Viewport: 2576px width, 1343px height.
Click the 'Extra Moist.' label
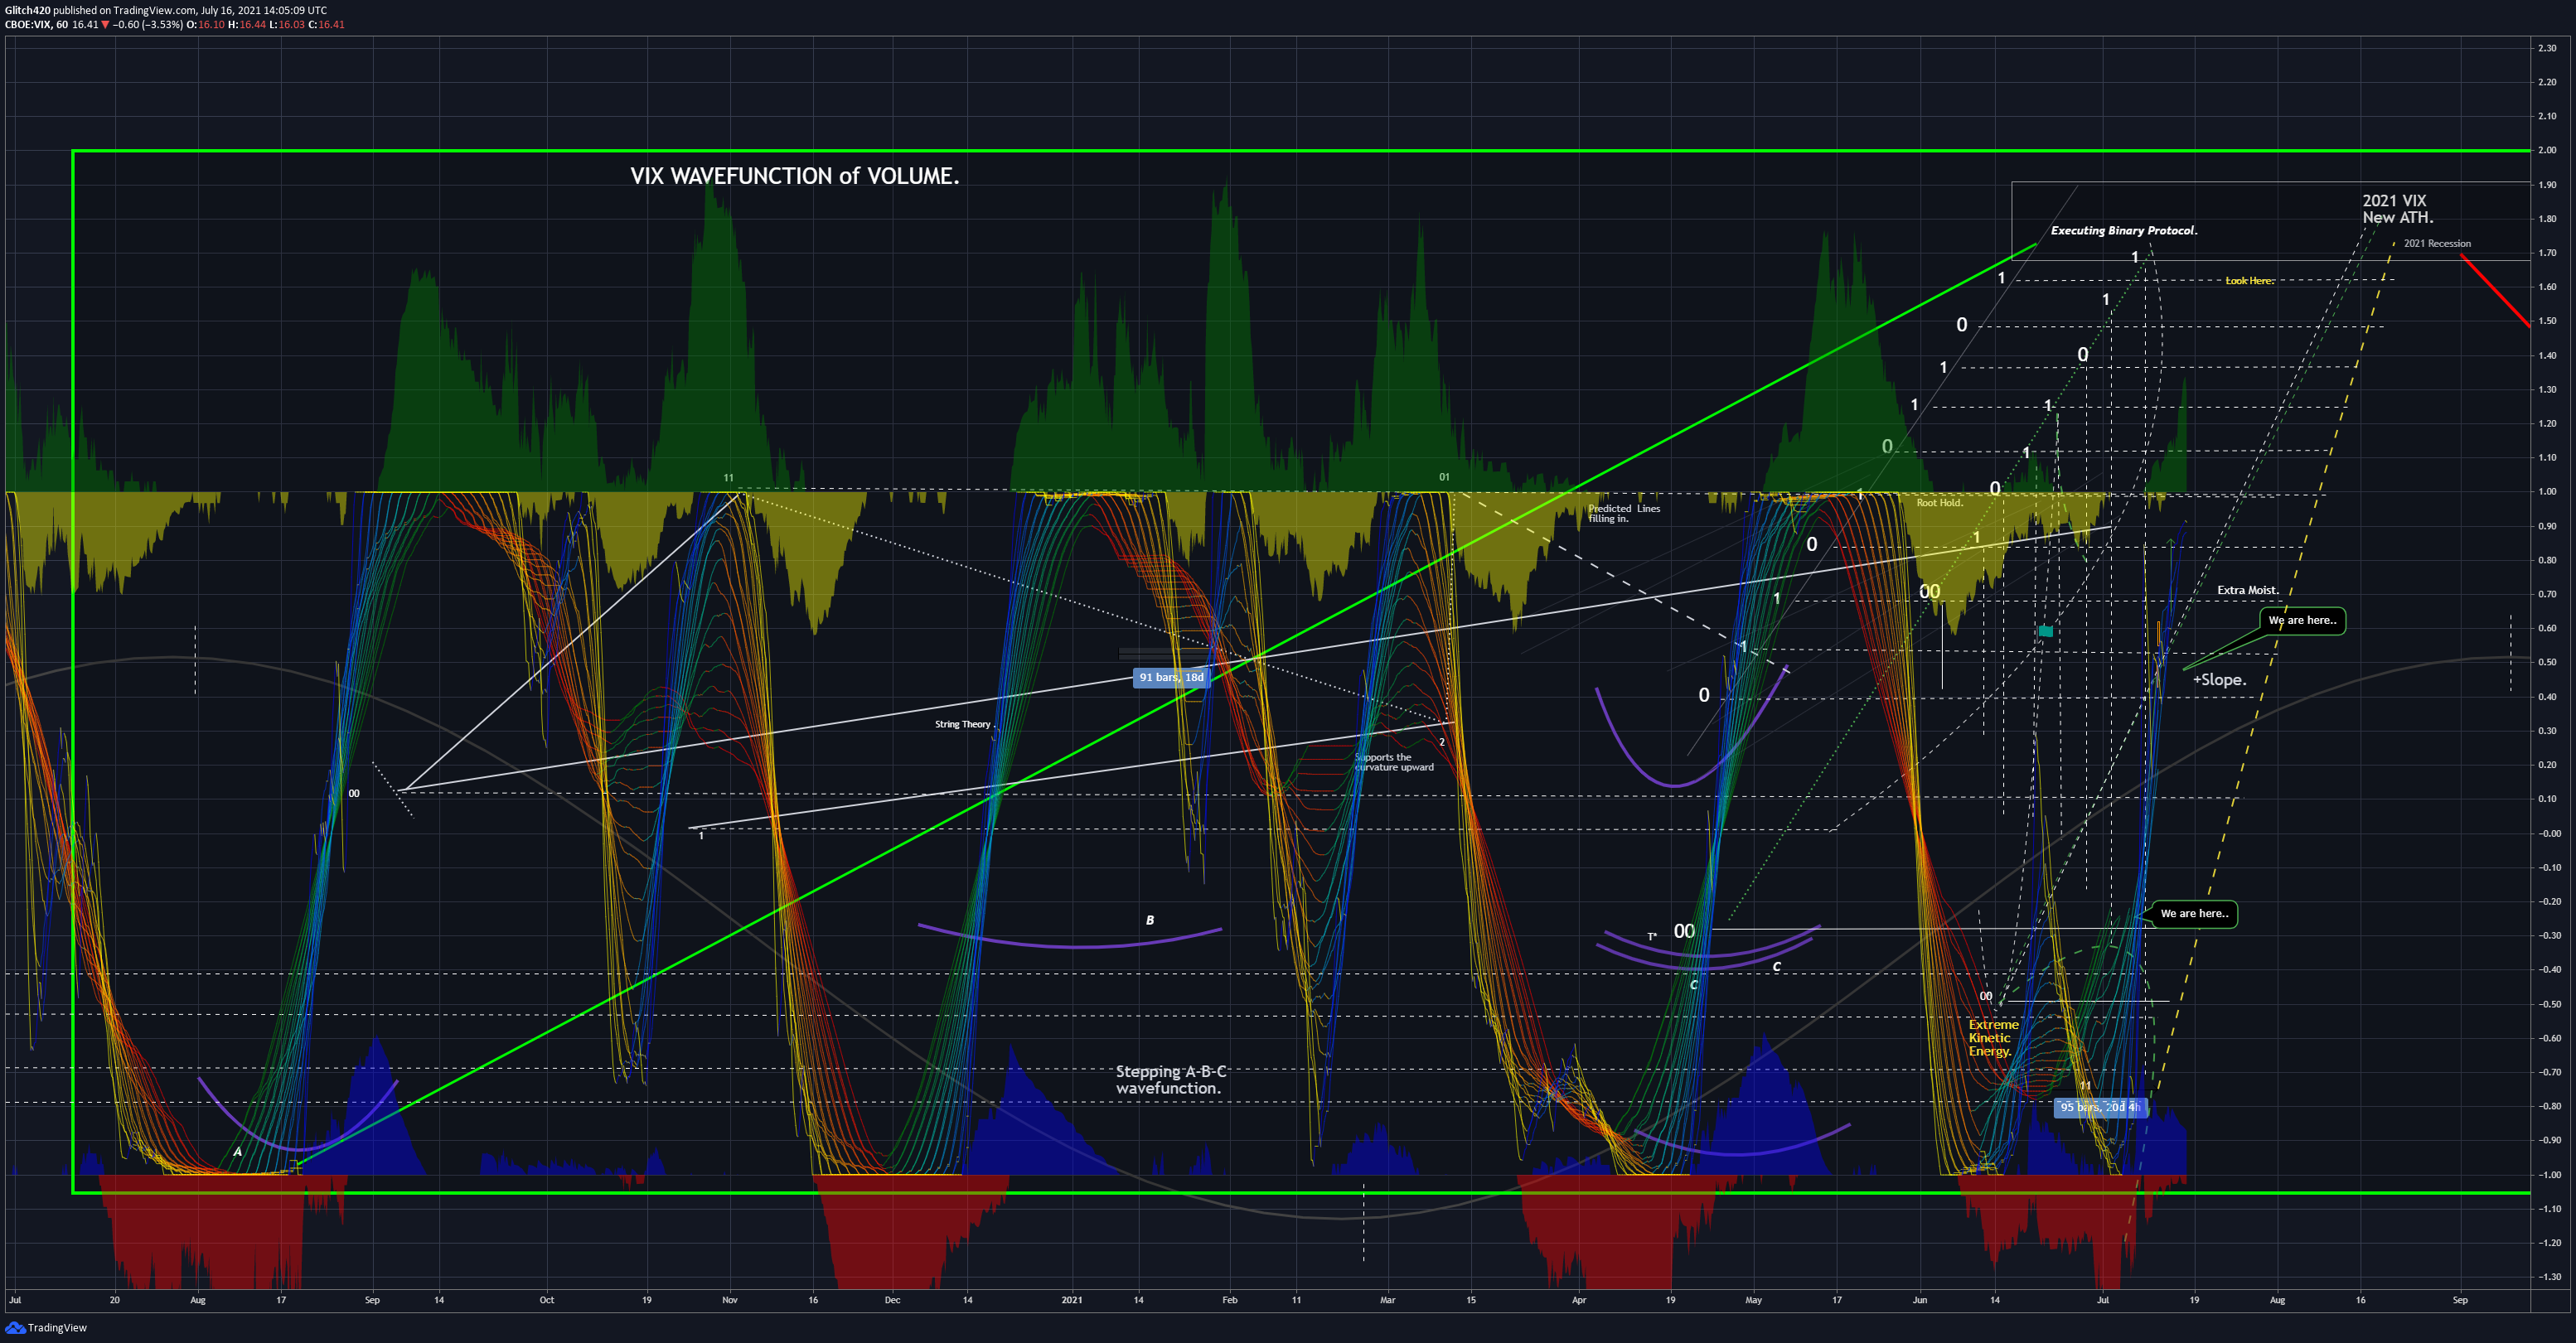coord(2248,591)
